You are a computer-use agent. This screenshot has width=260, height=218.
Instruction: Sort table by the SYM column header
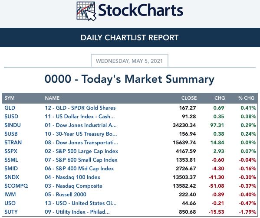point(10,98)
